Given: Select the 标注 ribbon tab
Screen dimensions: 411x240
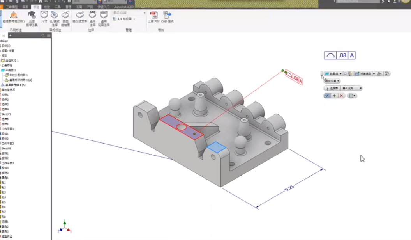Looking at the screenshot, I should coord(36,7).
